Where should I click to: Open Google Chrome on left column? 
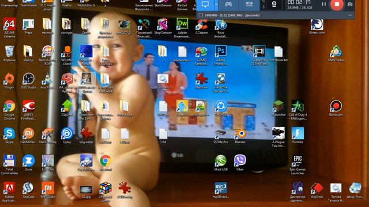point(9,110)
